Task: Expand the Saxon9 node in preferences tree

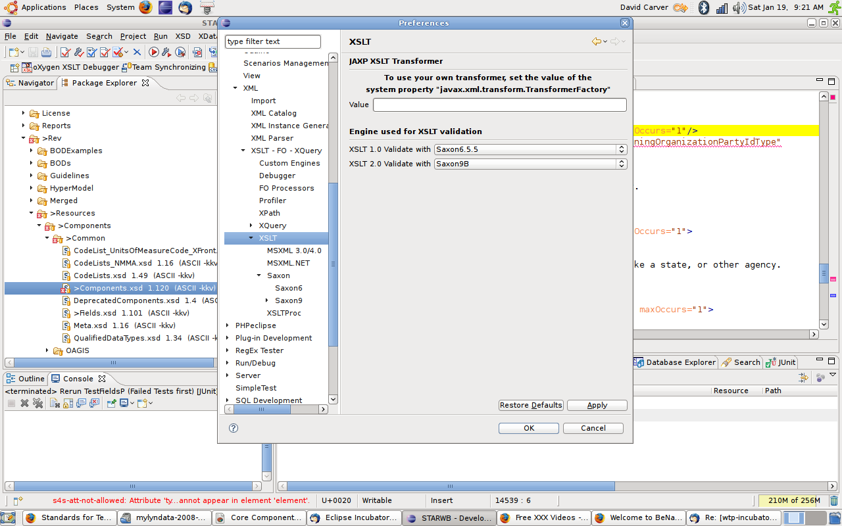Action: click(267, 300)
